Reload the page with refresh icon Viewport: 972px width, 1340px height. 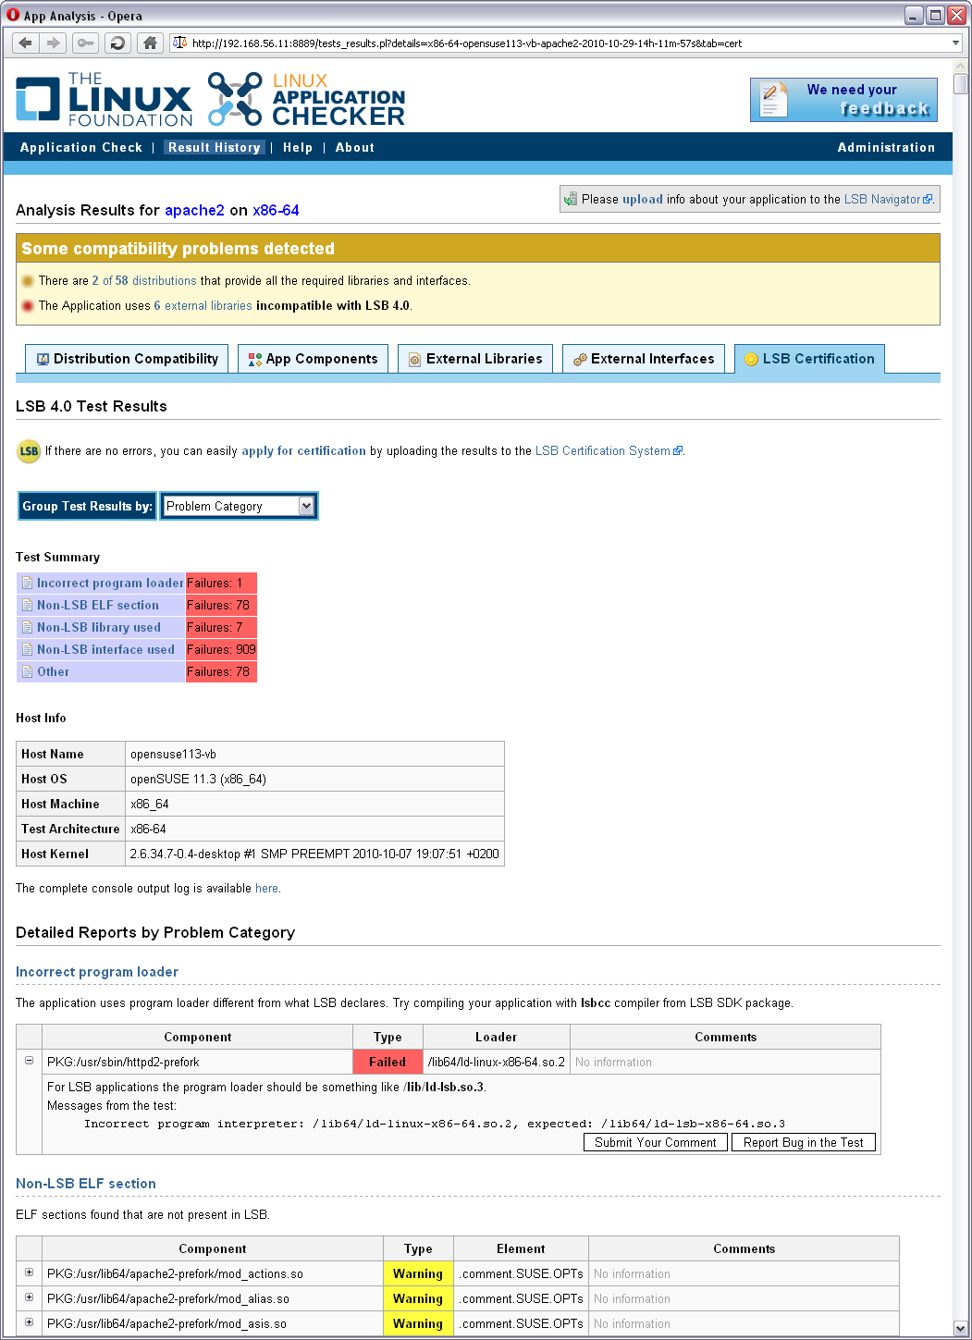(117, 43)
